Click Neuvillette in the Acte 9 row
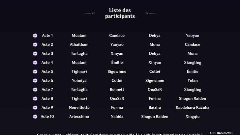The image size is (240, 135). [x=79, y=108]
